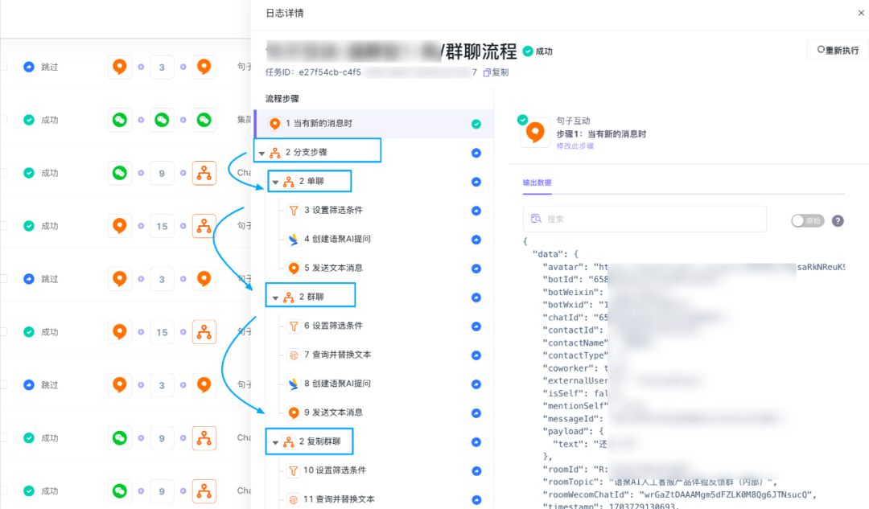Image resolution: width=869 pixels, height=509 pixels.
Task: Click skipped status icon for step 9
Action: (476, 413)
